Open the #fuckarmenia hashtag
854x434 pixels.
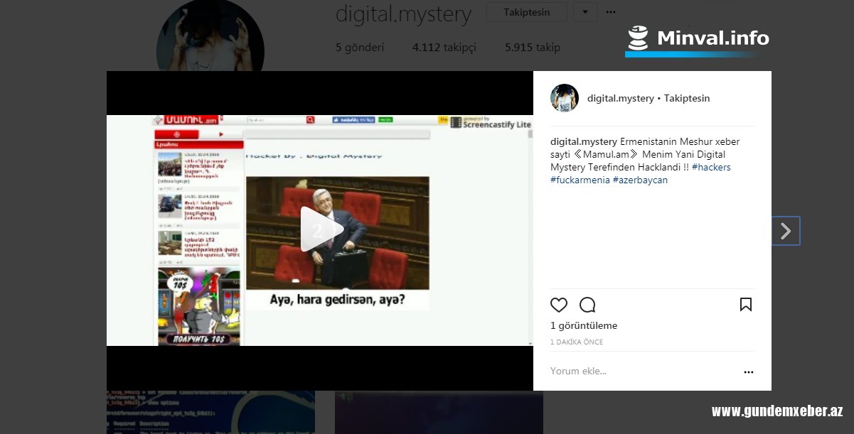click(580, 180)
